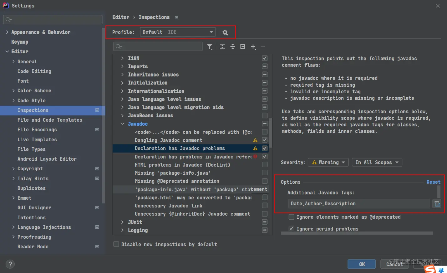Check Disable new inspections by default
The image size is (447, 273).
pyautogui.click(x=116, y=244)
